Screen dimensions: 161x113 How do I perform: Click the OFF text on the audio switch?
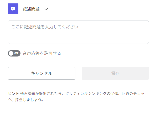tap(17, 53)
